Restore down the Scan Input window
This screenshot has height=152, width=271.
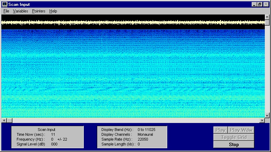coord(260,4)
